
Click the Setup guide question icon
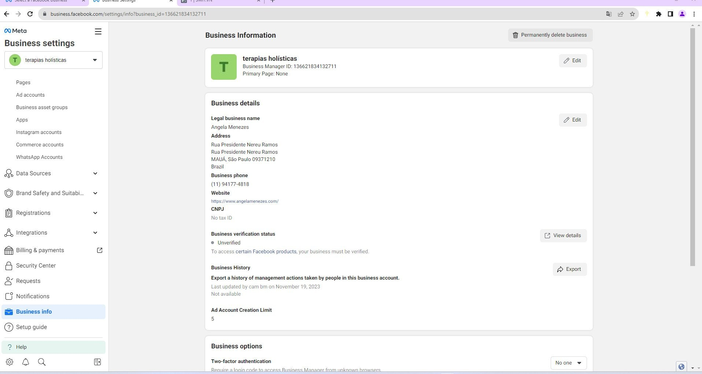point(9,327)
